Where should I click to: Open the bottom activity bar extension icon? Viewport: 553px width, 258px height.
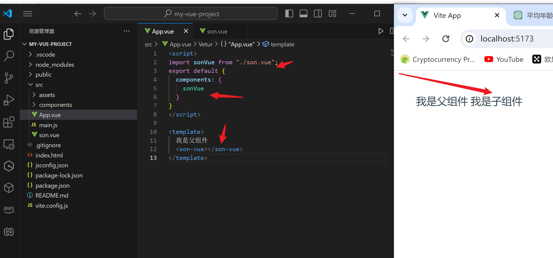[9, 232]
